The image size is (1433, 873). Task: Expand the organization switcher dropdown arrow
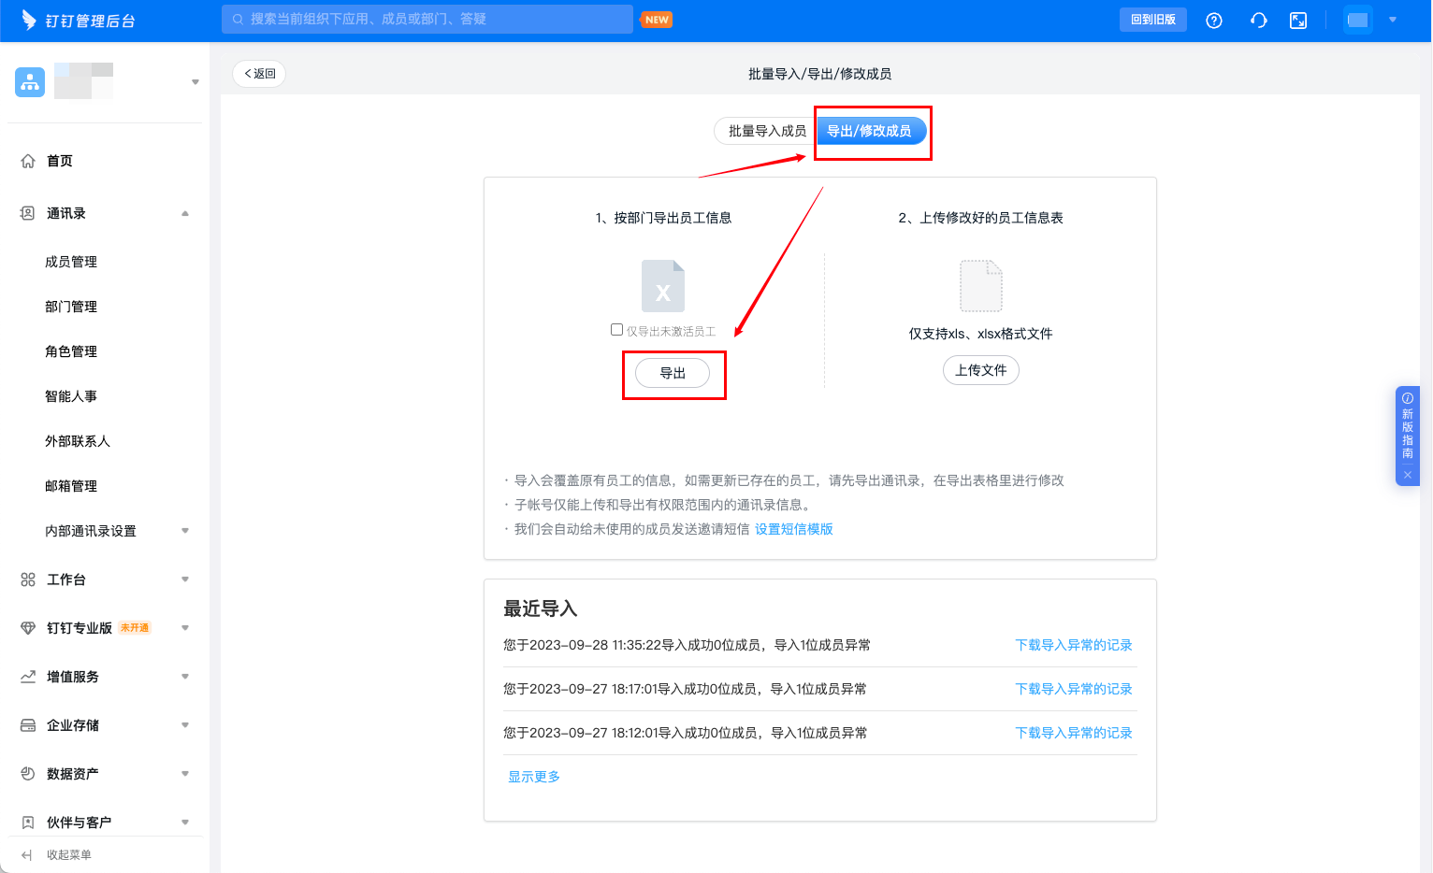(x=195, y=82)
